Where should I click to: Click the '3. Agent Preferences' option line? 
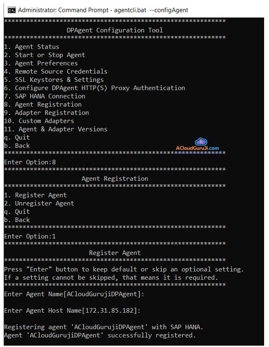click(41, 63)
